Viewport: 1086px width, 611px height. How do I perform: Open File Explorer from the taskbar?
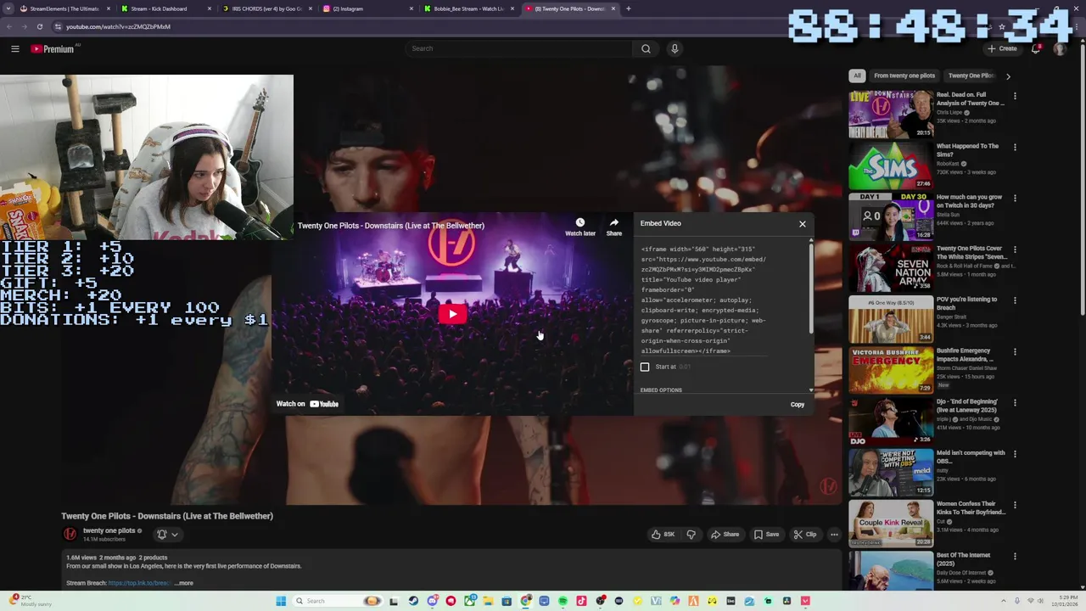488,601
